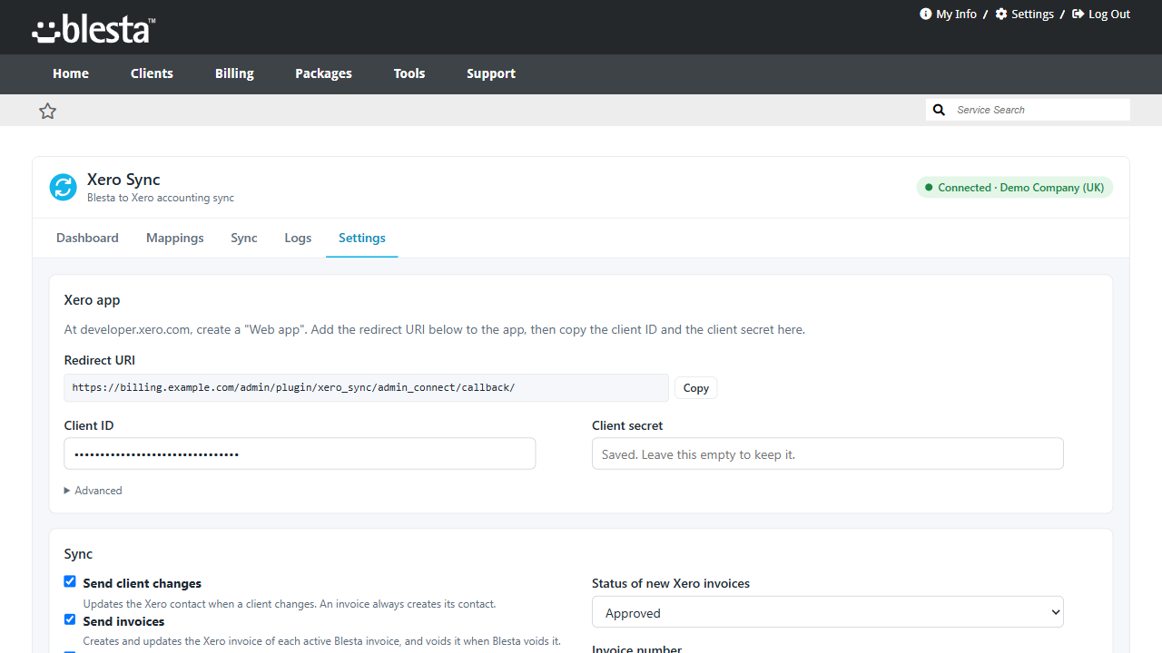Image resolution: width=1162 pixels, height=653 pixels.
Task: Open the Billing menu
Action: point(234,73)
